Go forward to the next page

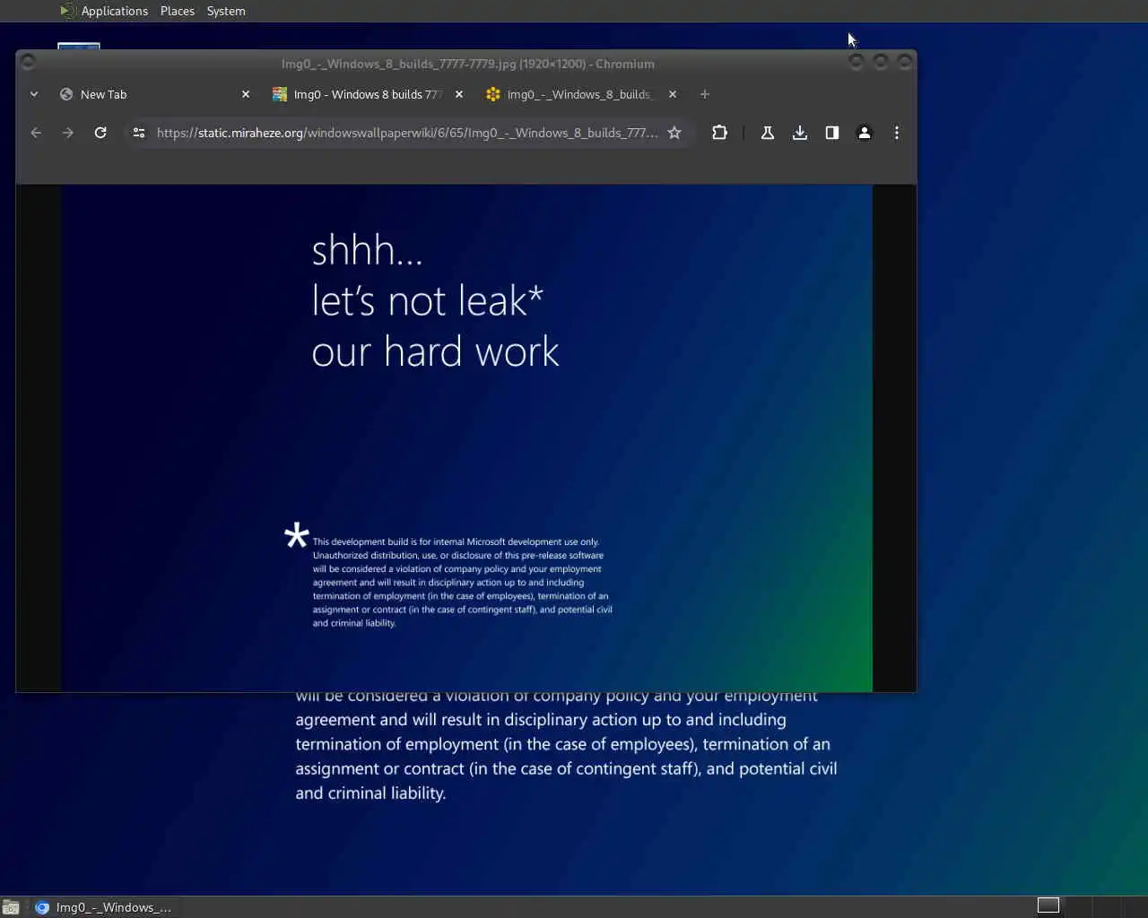68,133
